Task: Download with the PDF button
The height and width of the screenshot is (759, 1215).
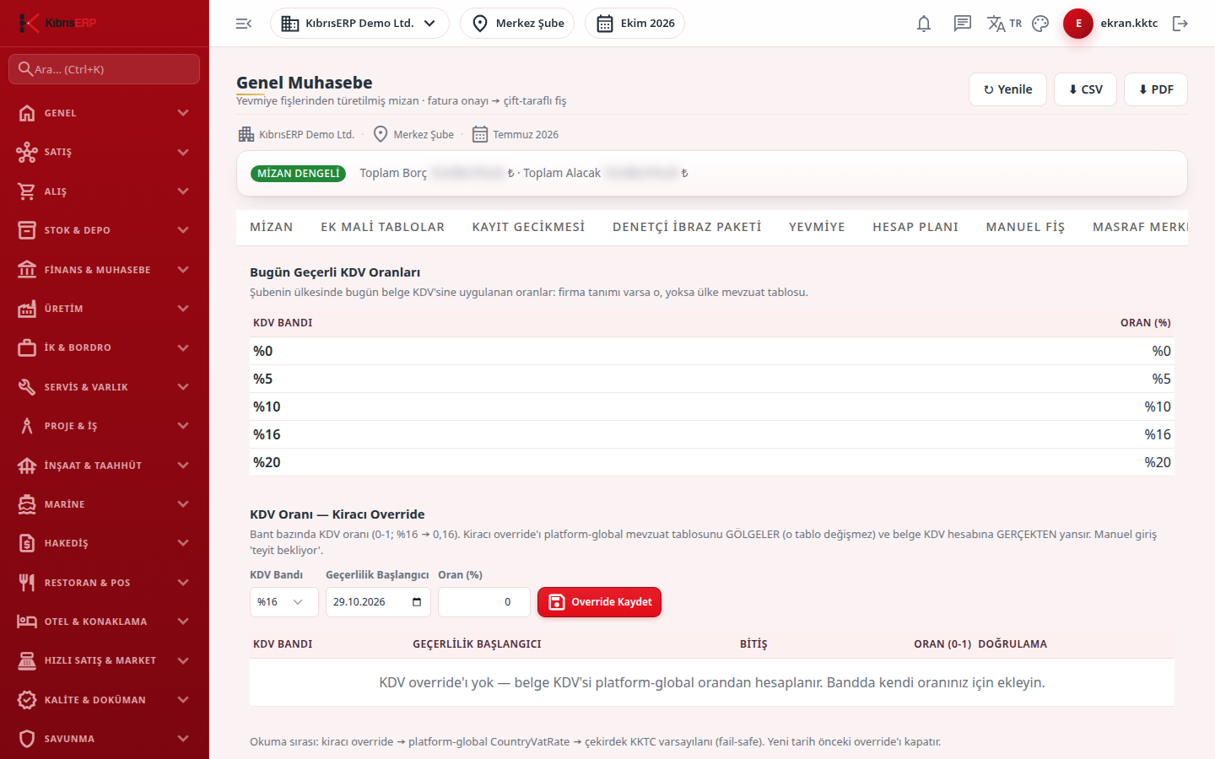Action: click(x=1156, y=89)
